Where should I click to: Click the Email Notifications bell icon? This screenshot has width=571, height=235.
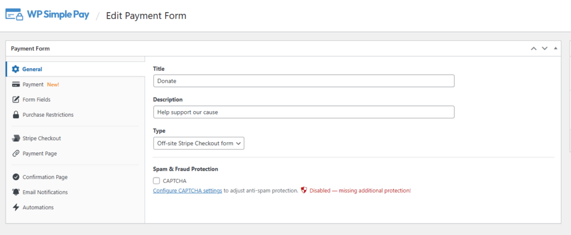[x=16, y=192]
